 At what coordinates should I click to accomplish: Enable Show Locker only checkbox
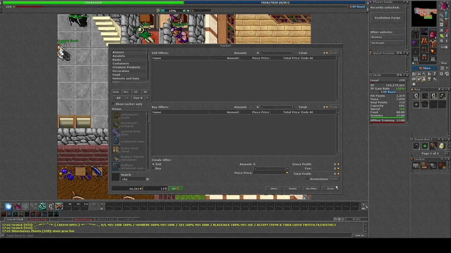coord(113,104)
